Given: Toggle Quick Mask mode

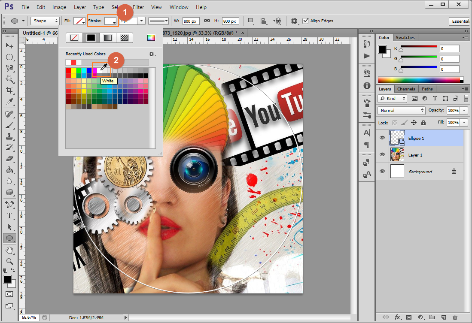Looking at the screenshot, I should [9, 294].
